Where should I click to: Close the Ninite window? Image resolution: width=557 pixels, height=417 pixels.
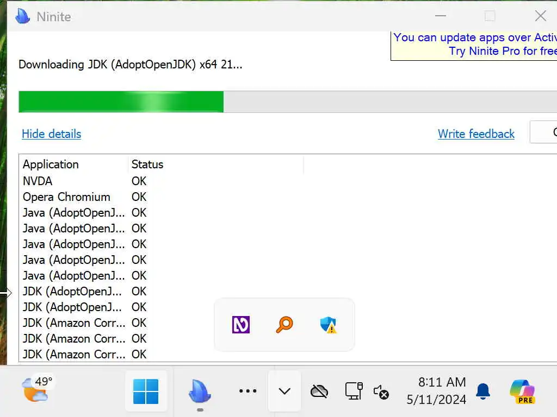click(x=541, y=16)
